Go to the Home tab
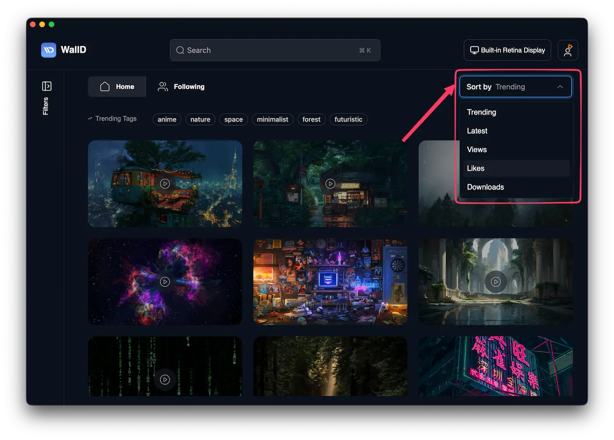This screenshot has height=440, width=614. pyautogui.click(x=117, y=87)
